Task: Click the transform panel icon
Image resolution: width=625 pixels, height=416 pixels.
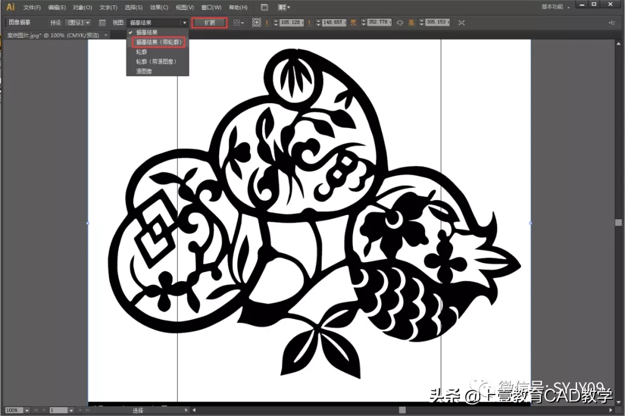Action: (461, 23)
